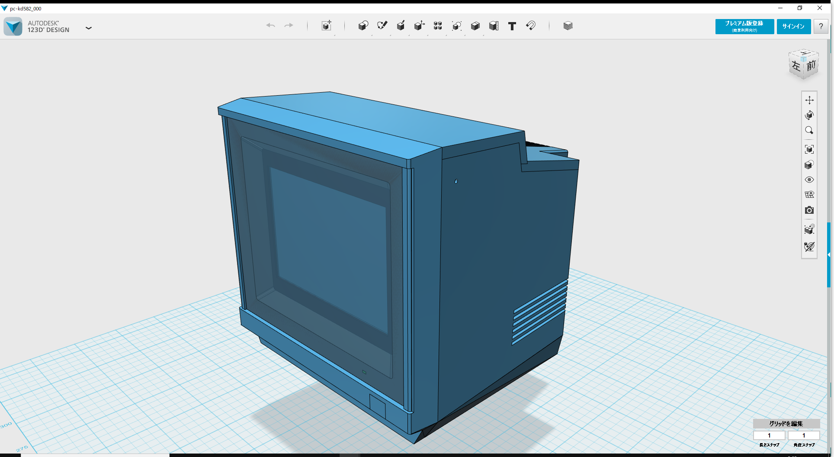Select the Sketch tool
The height and width of the screenshot is (457, 834).
tap(382, 26)
